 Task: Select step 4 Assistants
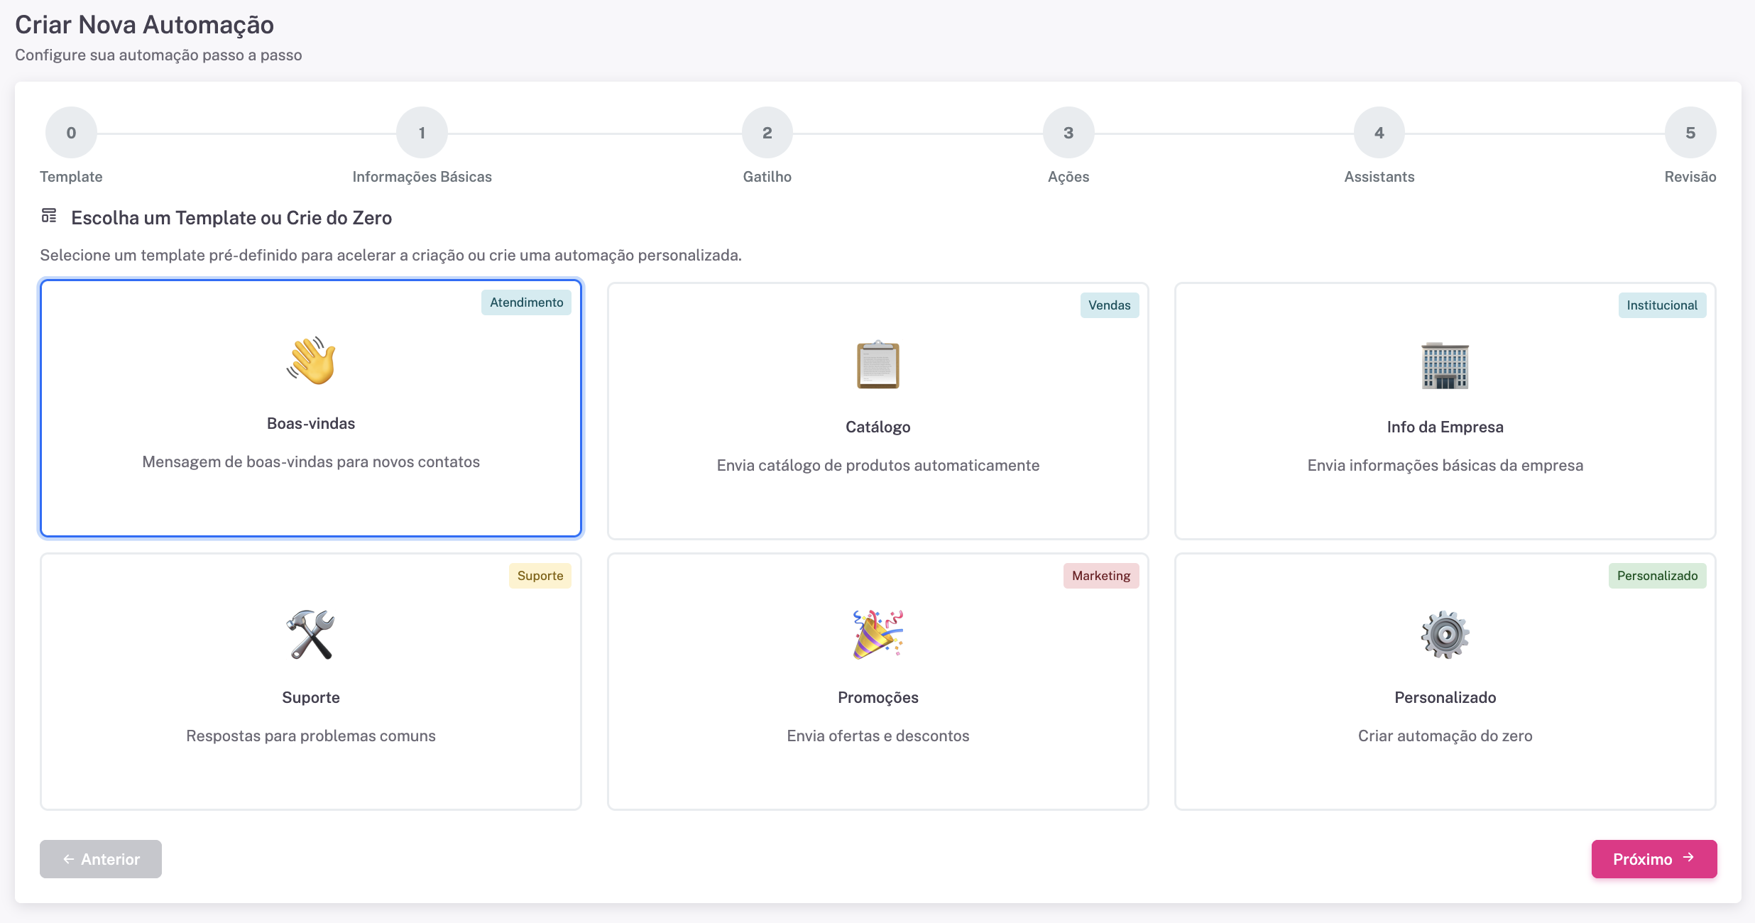1379,133
